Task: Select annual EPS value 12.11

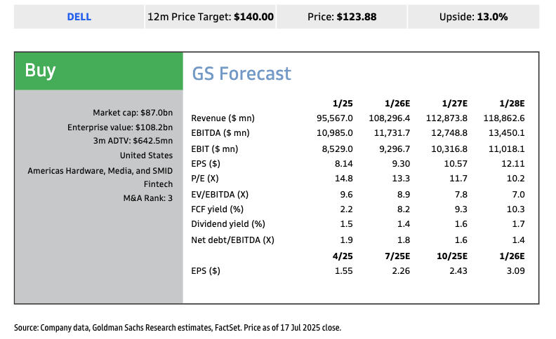Action: pos(513,164)
